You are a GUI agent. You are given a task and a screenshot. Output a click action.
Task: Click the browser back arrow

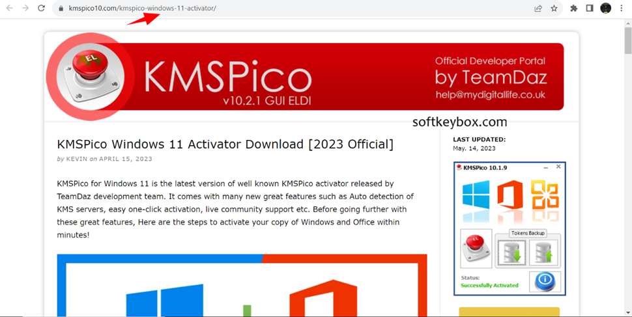coord(10,8)
